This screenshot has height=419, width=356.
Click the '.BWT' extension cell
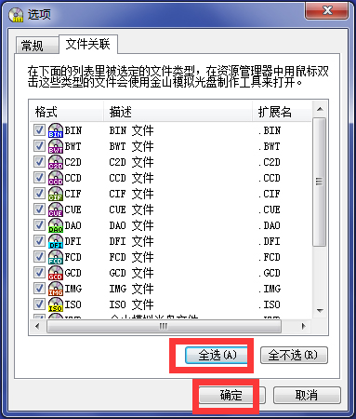tap(270, 146)
